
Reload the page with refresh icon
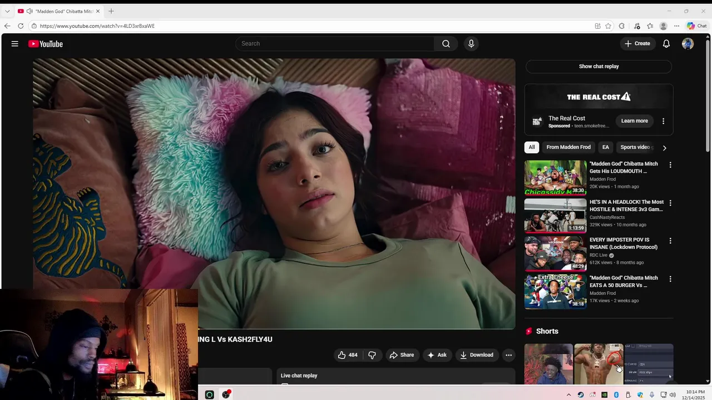click(21, 26)
